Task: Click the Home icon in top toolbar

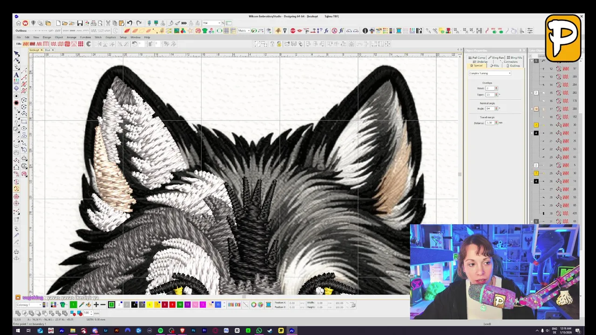Action: click(x=18, y=23)
